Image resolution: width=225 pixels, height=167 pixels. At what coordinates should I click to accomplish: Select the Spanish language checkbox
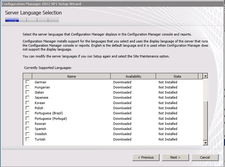click(28, 129)
